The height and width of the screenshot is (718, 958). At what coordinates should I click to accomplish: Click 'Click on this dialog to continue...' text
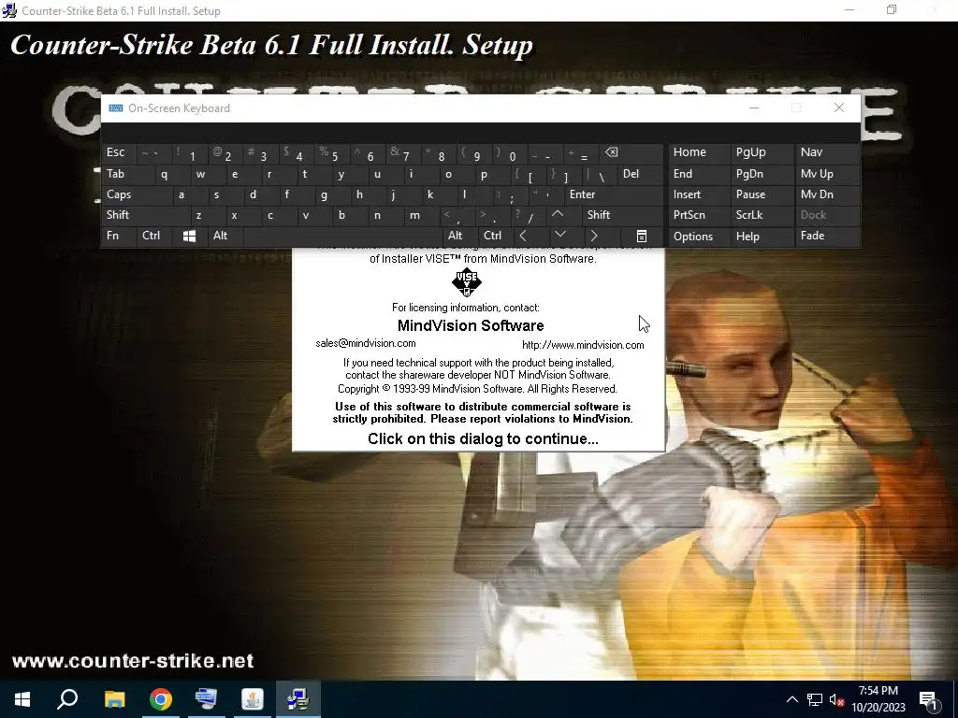point(483,439)
